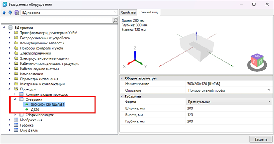
Task: Click folder icon of Трансформаторы, реакторы и УКРМ
Action: click(x=16, y=32)
